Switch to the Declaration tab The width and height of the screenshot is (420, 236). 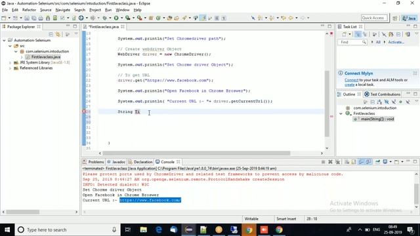tap(140, 162)
